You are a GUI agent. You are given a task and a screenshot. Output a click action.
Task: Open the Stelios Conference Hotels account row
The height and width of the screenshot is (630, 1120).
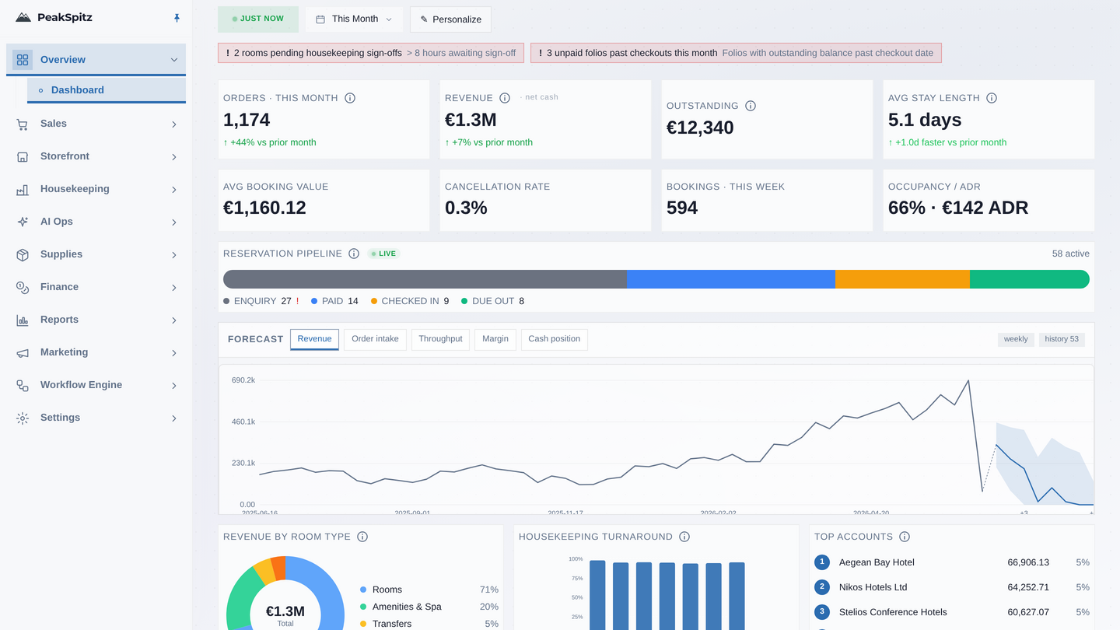[x=952, y=612]
